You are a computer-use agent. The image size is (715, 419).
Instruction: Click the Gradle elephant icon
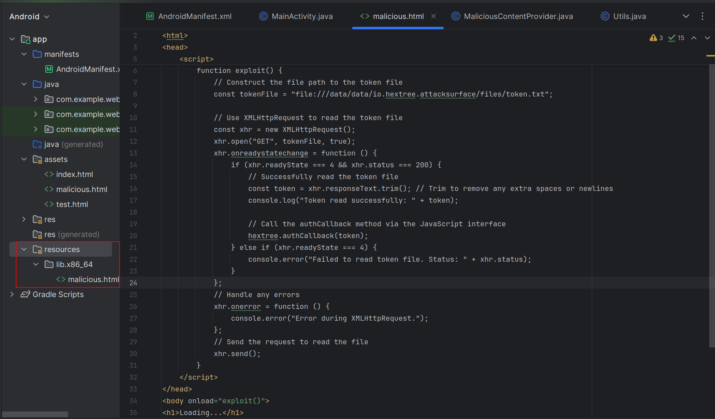tap(25, 294)
